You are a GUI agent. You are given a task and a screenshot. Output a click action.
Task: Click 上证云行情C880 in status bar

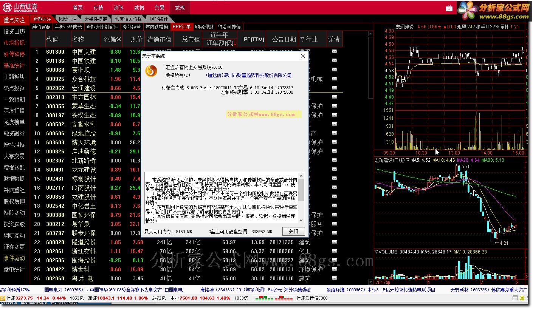(x=311, y=298)
